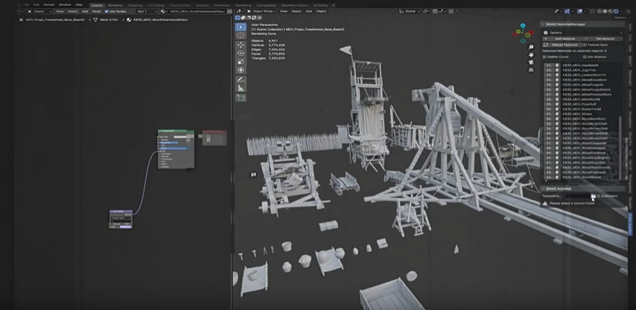The image size is (636, 310).
Task: Activate the Select Box tool
Action: coord(241,27)
